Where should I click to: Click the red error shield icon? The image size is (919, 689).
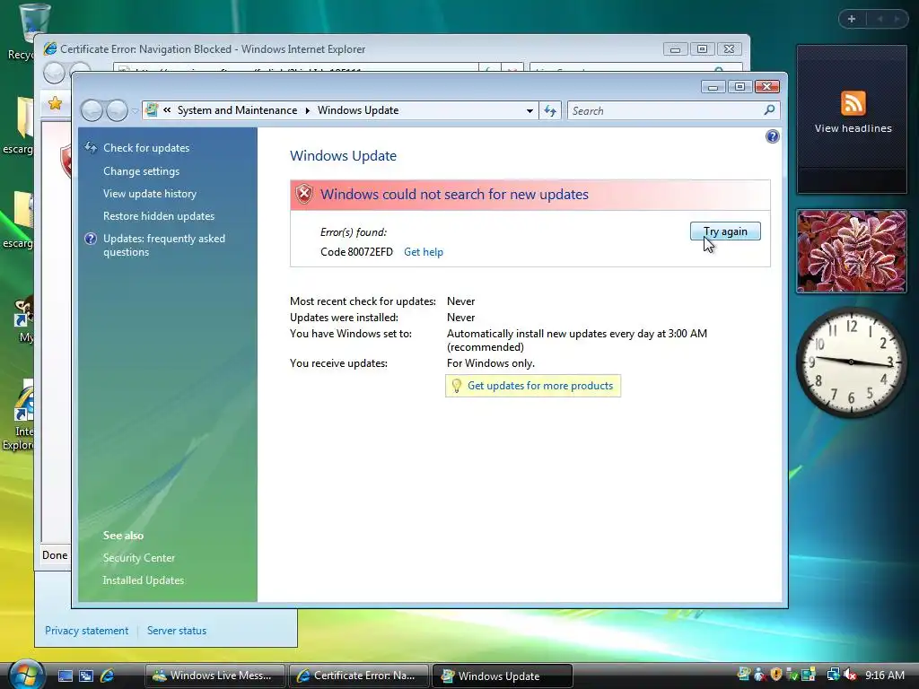(x=303, y=194)
